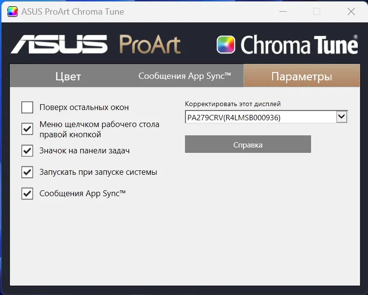The width and height of the screenshot is (368, 295).
Task: Close the ASUS ProArt Chroma Tune window
Action: coord(351,12)
